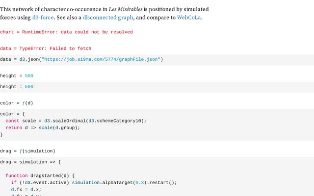
Task: Click the 'drag = simulation => {' line
Action: pyautogui.click(x=30, y=162)
